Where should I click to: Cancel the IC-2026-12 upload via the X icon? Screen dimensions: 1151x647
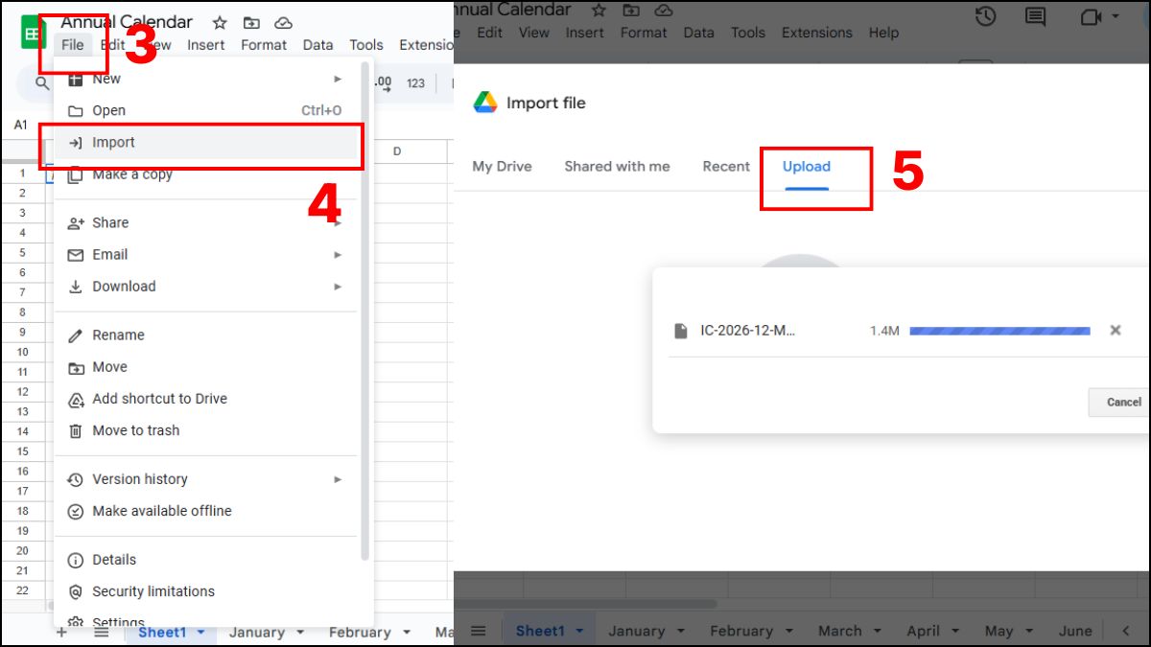click(1116, 330)
